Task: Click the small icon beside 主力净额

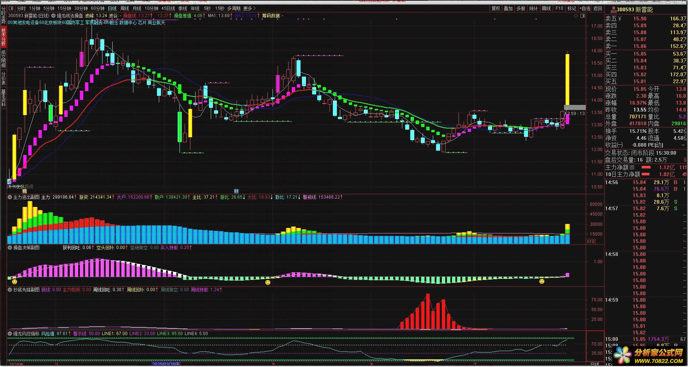Action: tap(632, 167)
